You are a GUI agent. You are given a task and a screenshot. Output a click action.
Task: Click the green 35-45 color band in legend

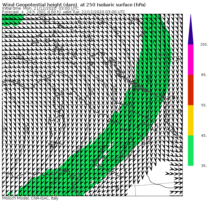tap(191, 151)
